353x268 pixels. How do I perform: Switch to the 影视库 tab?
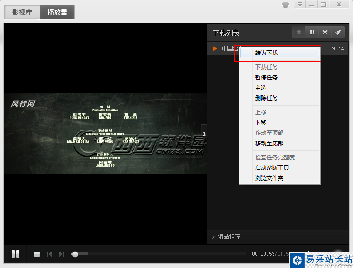22,12
